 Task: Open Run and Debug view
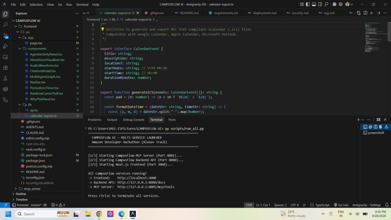pyautogui.click(x=5, y=46)
